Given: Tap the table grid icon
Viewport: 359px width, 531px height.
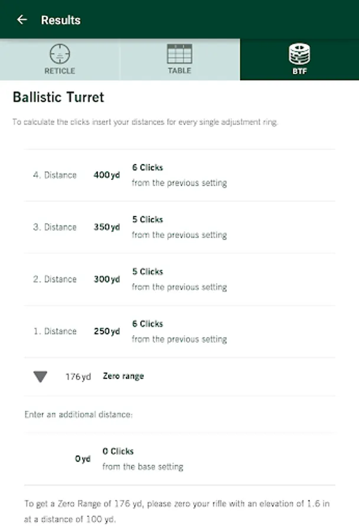Looking at the screenshot, I should point(179,54).
